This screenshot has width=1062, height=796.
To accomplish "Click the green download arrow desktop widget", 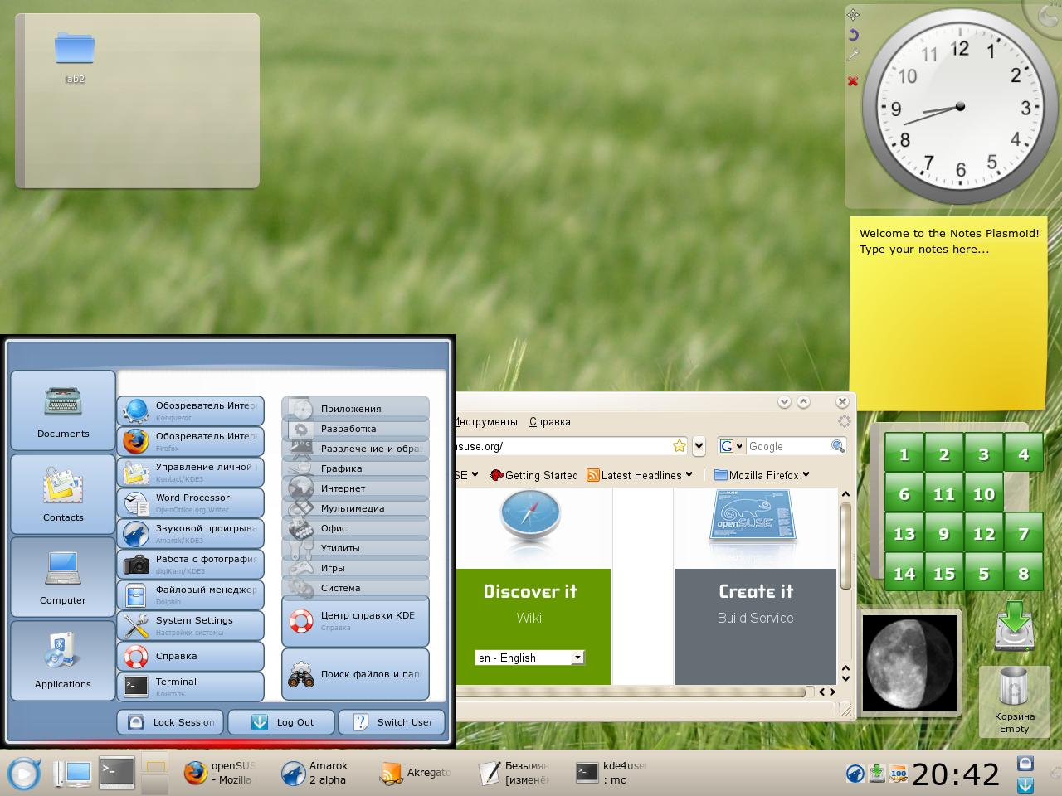I will [x=1014, y=626].
